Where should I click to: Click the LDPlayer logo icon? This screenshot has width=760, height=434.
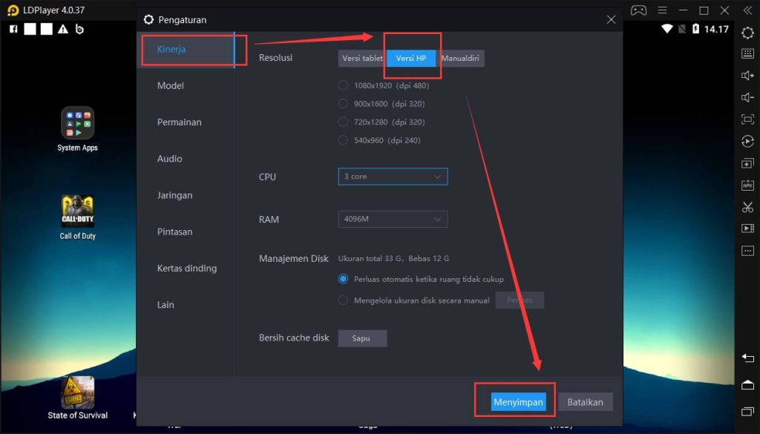(x=13, y=10)
